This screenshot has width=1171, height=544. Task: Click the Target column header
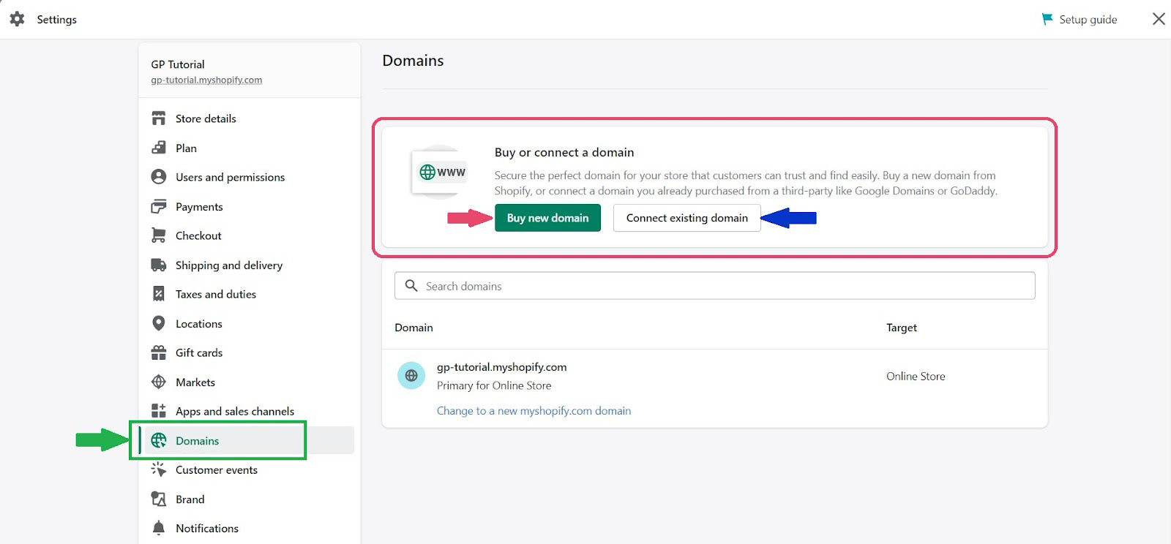tap(902, 328)
